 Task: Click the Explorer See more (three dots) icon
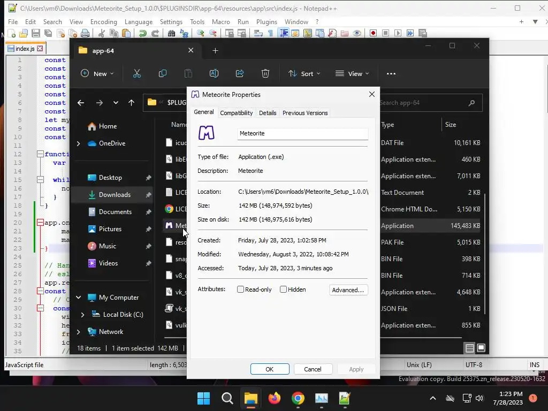pyautogui.click(x=391, y=74)
